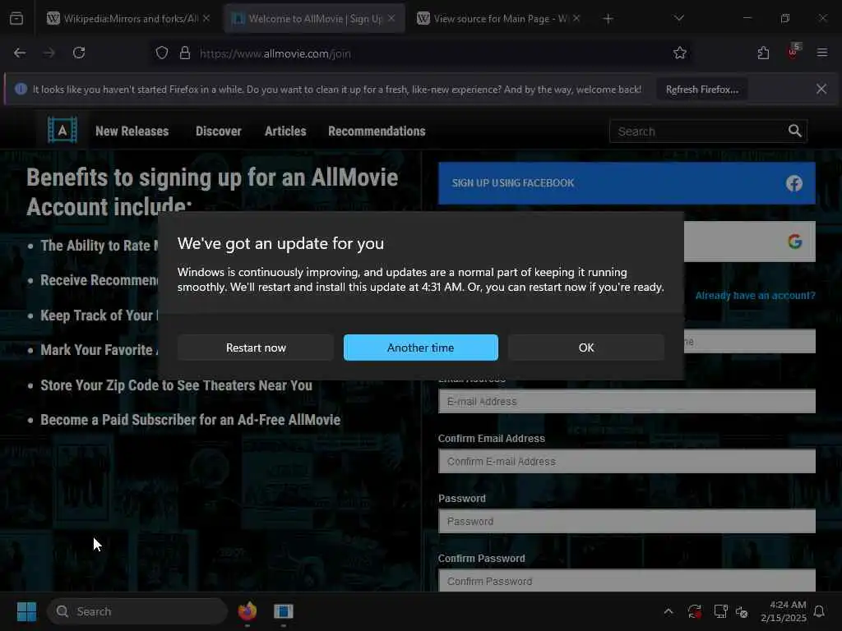Click the red extension icon with badge
842x631 pixels.
(793, 52)
